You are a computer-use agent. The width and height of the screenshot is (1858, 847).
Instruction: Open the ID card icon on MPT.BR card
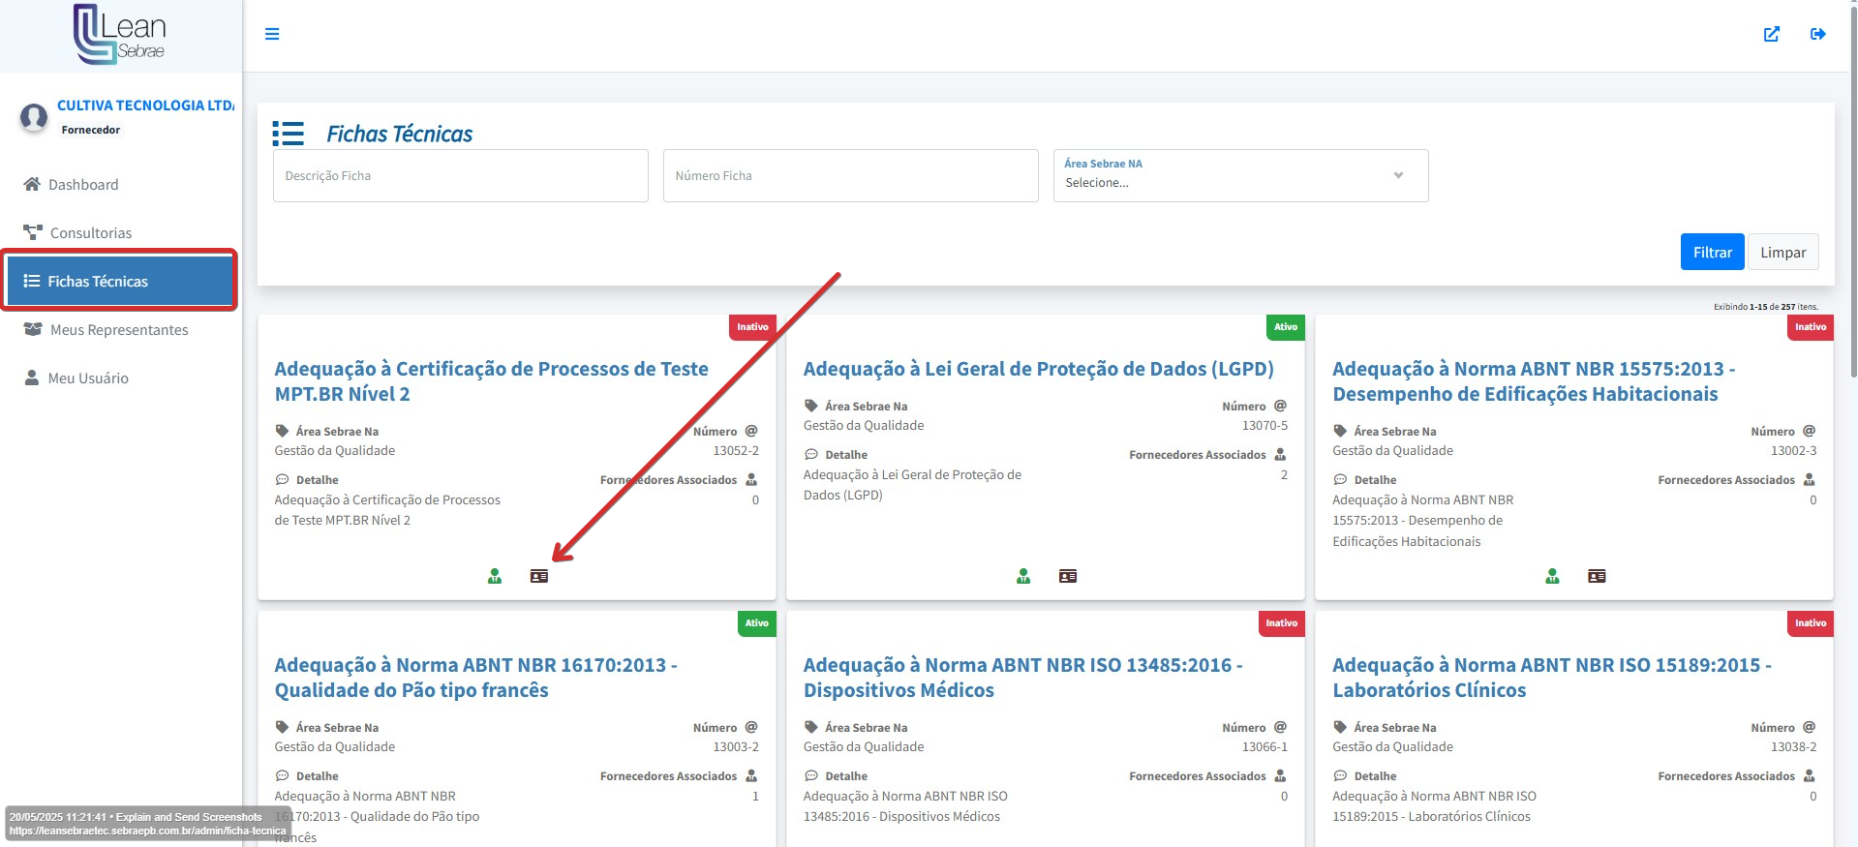[539, 576]
